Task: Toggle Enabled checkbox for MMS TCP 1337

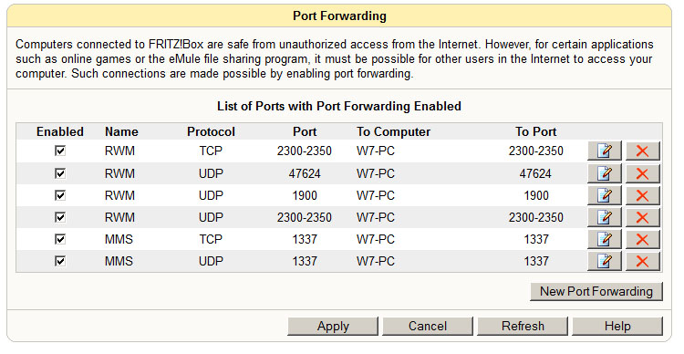Action: click(60, 239)
